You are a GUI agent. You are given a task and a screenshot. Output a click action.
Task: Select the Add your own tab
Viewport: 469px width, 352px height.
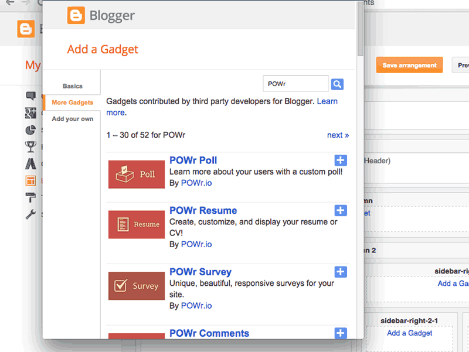[x=72, y=119]
